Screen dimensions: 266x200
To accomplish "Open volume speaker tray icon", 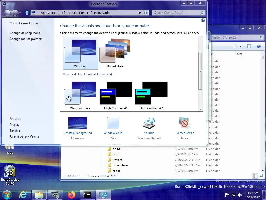I will pos(240,195).
